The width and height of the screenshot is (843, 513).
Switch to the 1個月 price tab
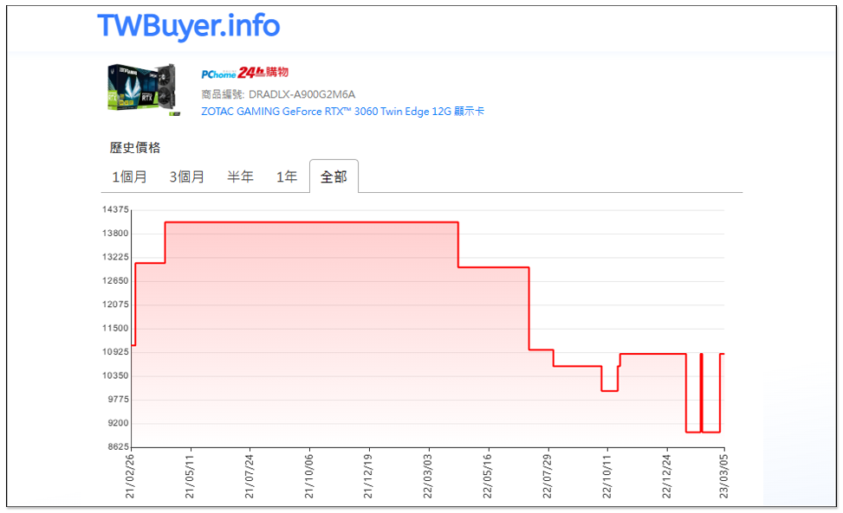(129, 176)
